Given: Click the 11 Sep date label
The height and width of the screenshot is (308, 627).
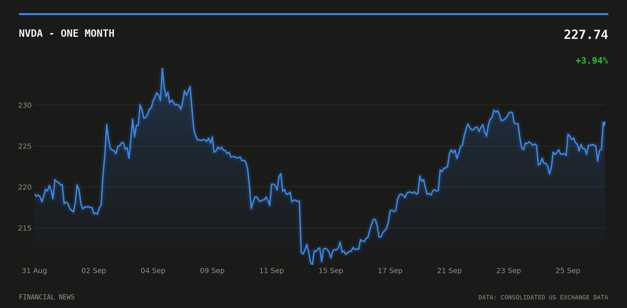Looking at the screenshot, I should click(x=272, y=271).
